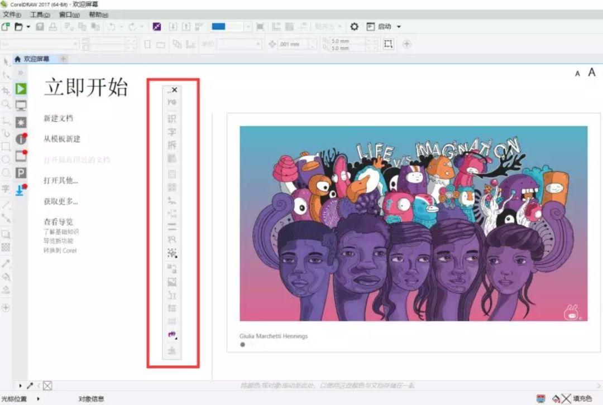Choose the Ellipse tool from the toolbox
Screen dimensions: 603x405
tap(6, 160)
